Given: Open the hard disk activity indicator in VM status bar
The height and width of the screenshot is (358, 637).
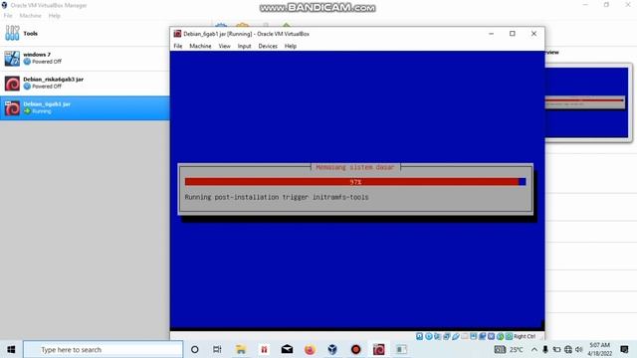Looking at the screenshot, I should [420, 336].
